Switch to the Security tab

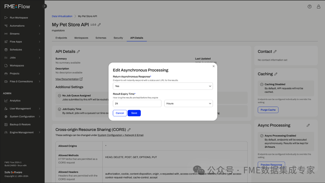coord(118,38)
